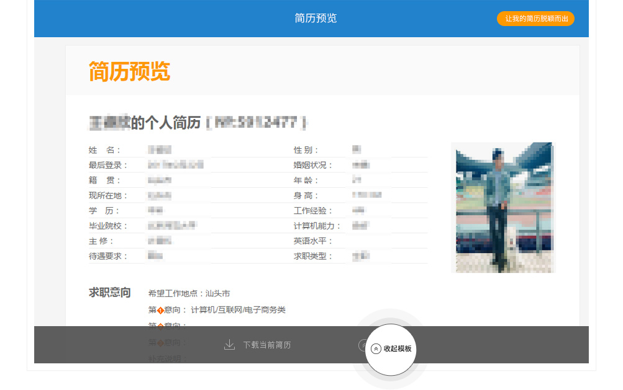This screenshot has height=390, width=623.
Task: Click the 下载当前简历 download link text
Action: [266, 345]
